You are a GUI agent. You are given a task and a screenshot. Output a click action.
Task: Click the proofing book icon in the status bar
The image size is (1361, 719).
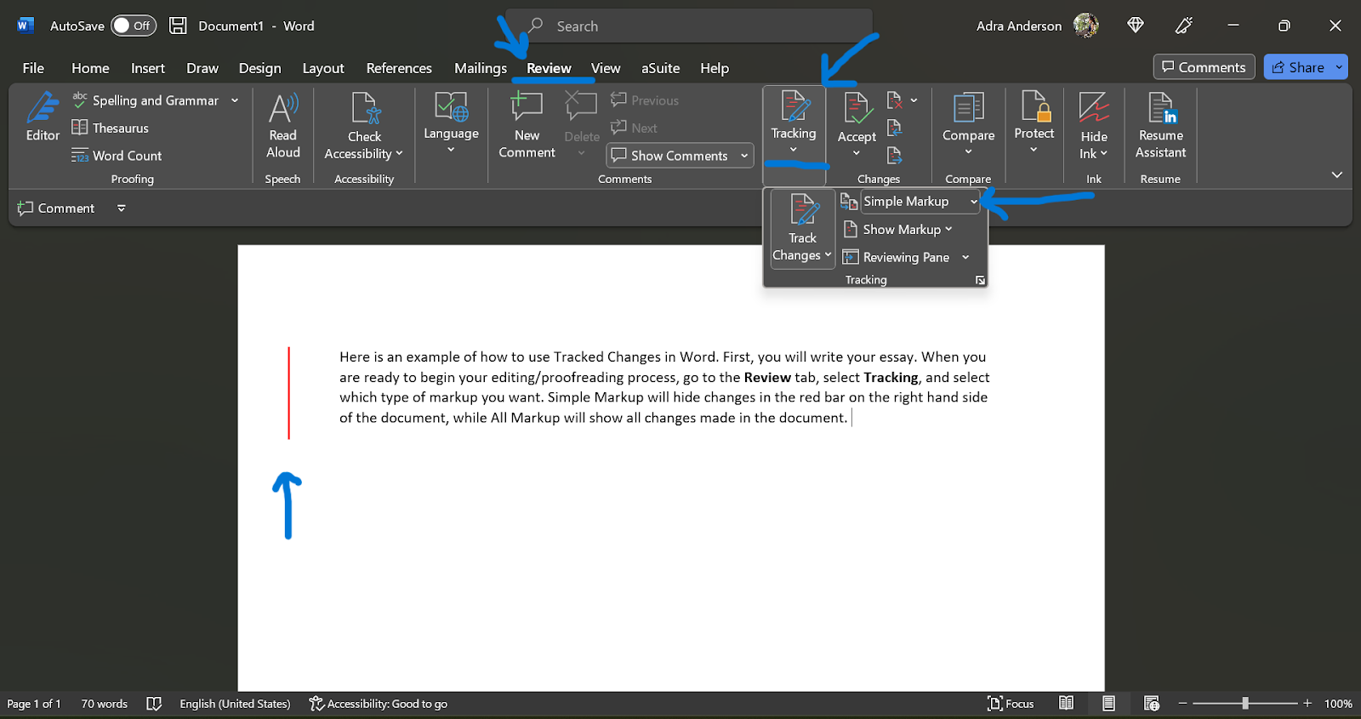(154, 704)
